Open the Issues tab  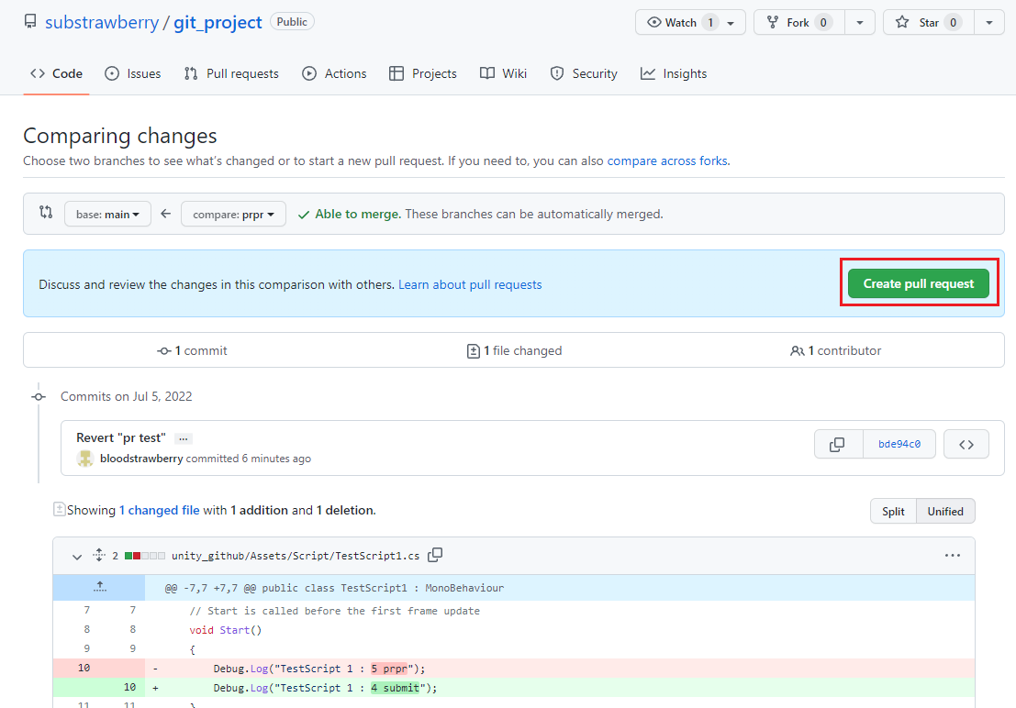coord(133,74)
